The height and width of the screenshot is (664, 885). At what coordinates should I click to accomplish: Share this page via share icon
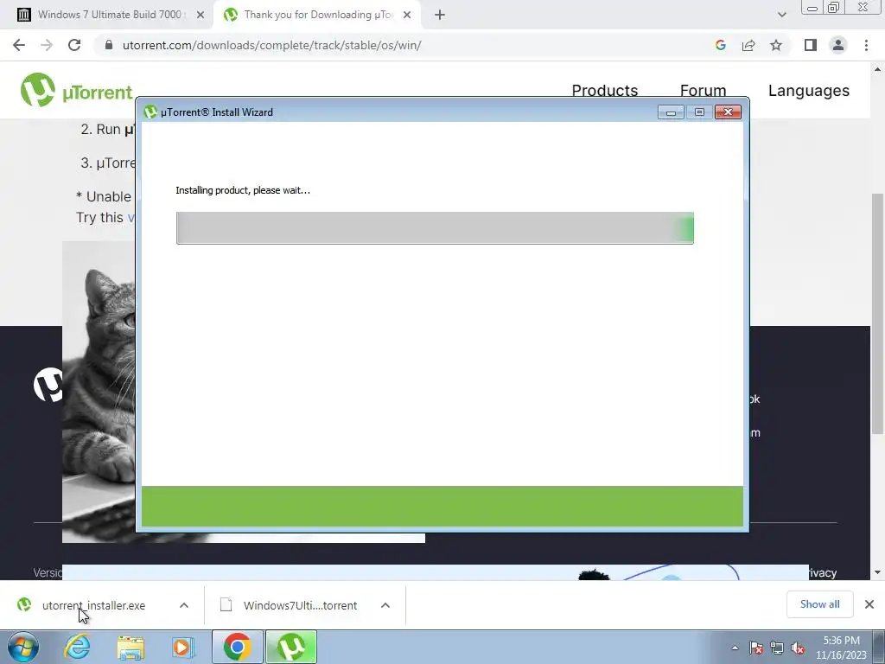748,45
